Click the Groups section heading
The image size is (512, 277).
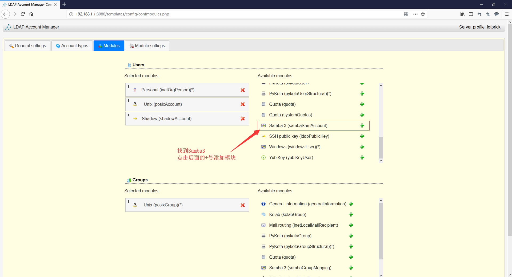coord(140,180)
